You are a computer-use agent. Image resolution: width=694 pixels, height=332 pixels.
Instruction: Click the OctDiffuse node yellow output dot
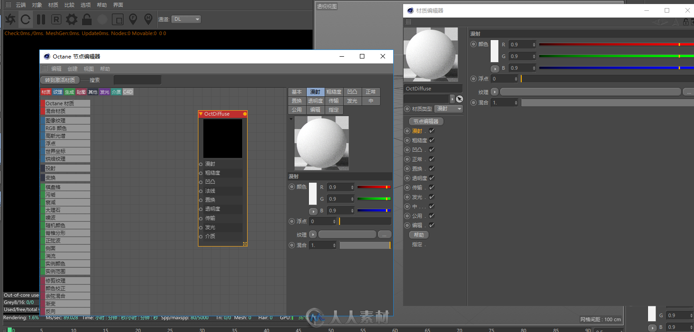[245, 114]
